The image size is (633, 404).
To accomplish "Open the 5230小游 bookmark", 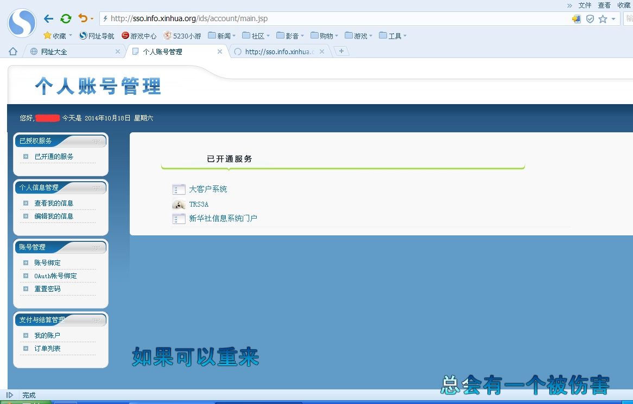I will [182, 36].
